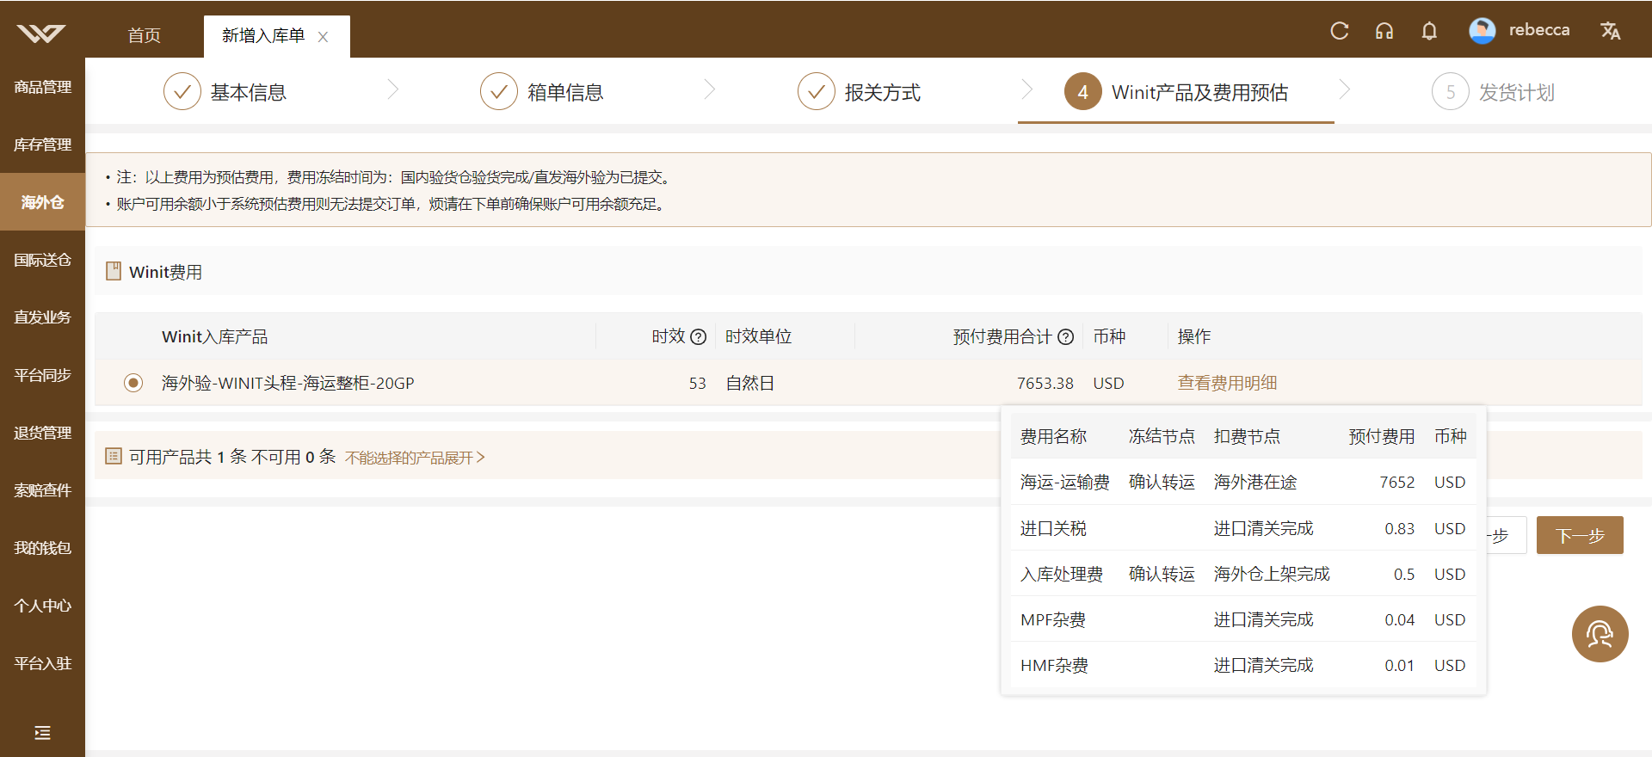
Task: Click the checkmark icon of 箱单信息 step
Action: pos(499,91)
